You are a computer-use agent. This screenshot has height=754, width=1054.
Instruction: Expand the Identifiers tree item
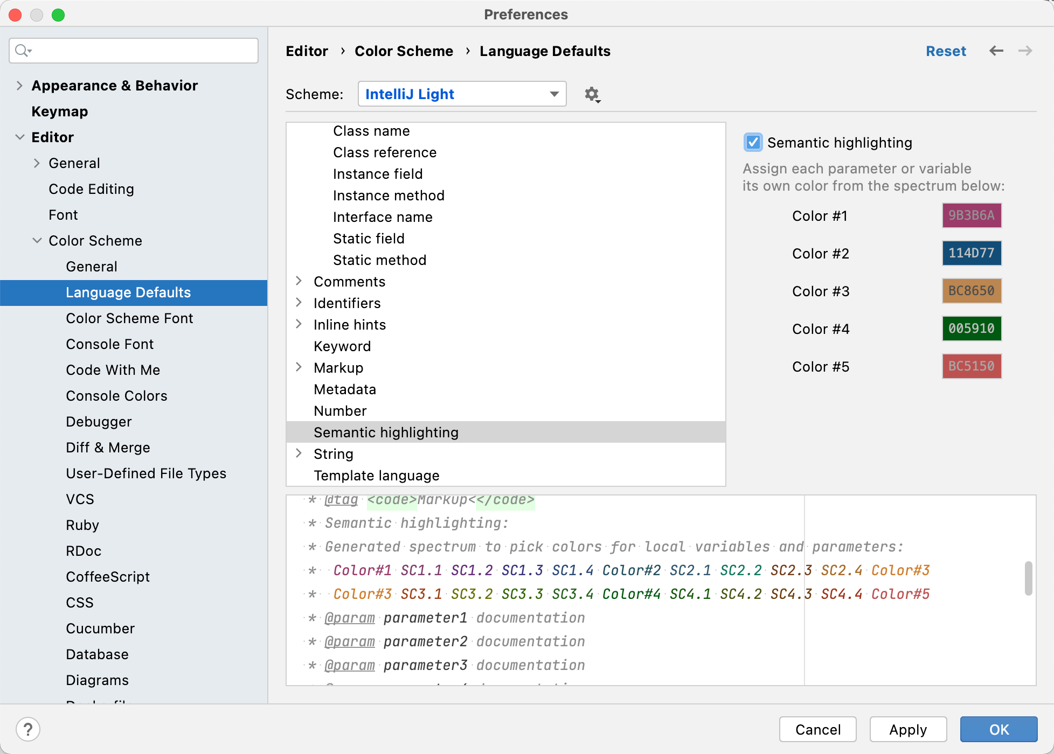pos(300,303)
